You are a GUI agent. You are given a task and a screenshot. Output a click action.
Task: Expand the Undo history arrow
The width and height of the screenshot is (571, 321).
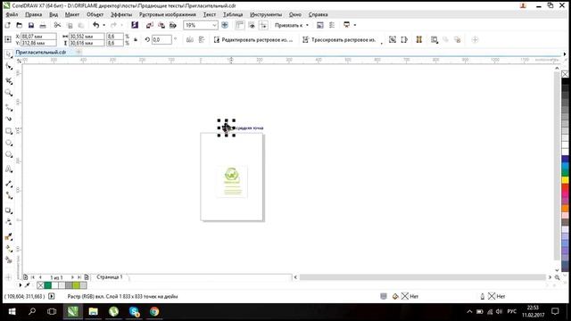tap(103, 25)
